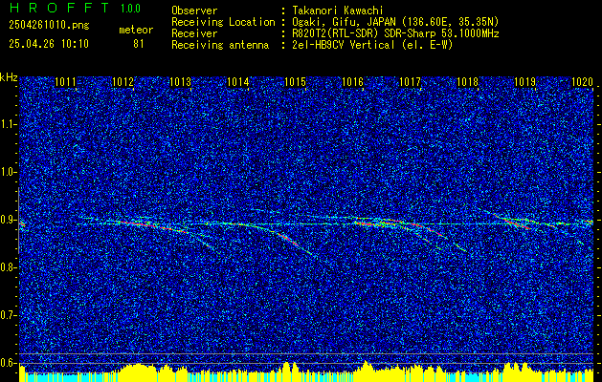Screen dimensions: 602x382
Task: Click the 1012 time marker
Action: (123, 82)
